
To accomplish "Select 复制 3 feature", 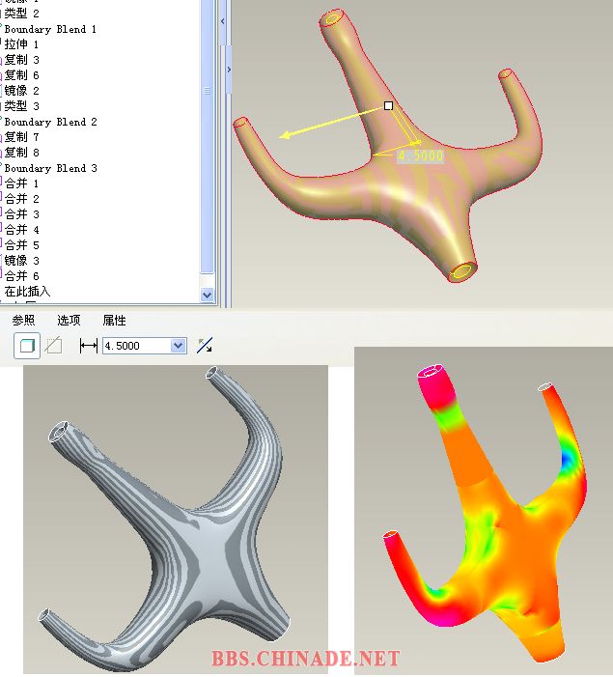I will (x=21, y=60).
